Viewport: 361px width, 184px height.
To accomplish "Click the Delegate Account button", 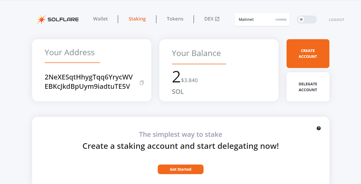I will coord(308,87).
